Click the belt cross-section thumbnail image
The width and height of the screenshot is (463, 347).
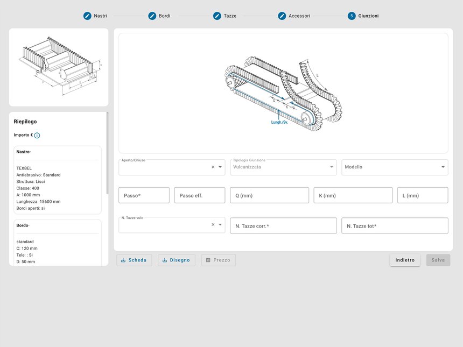pyautogui.click(x=59, y=67)
